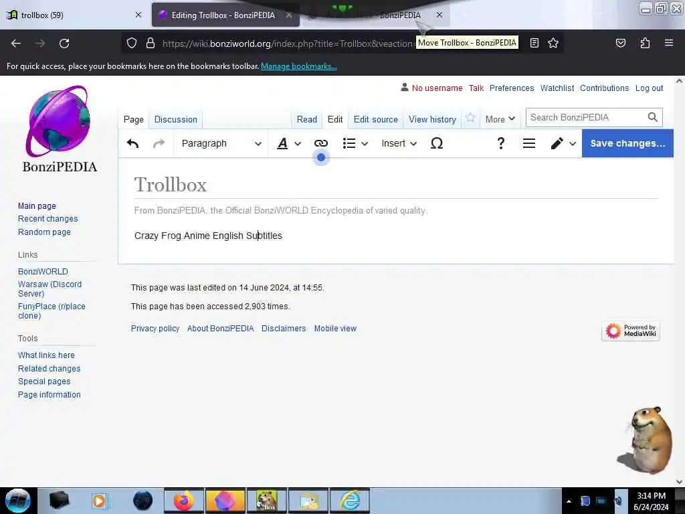Open the Firefox application menu

668,43
